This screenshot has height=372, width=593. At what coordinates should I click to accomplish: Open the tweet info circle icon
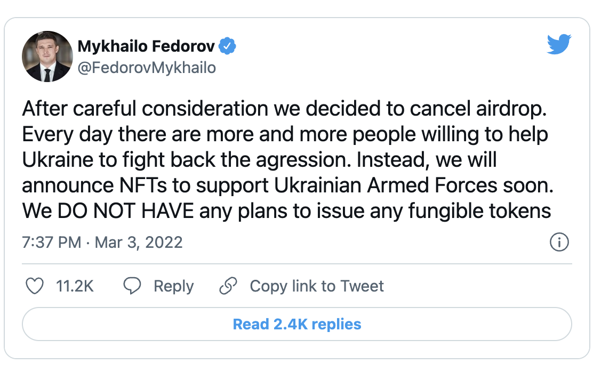(x=559, y=243)
